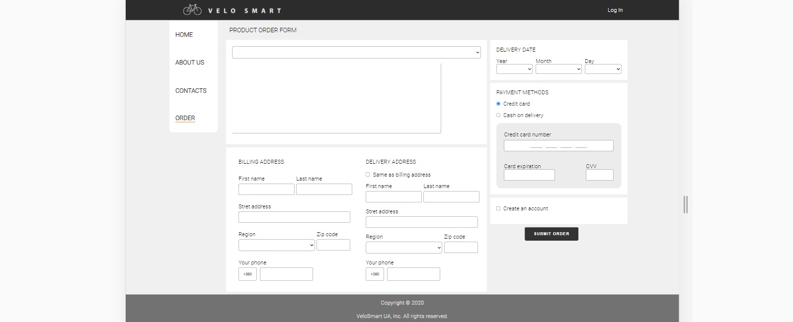Image resolution: width=793 pixels, height=322 pixels.
Task: Click the Log In link
Action: click(615, 10)
